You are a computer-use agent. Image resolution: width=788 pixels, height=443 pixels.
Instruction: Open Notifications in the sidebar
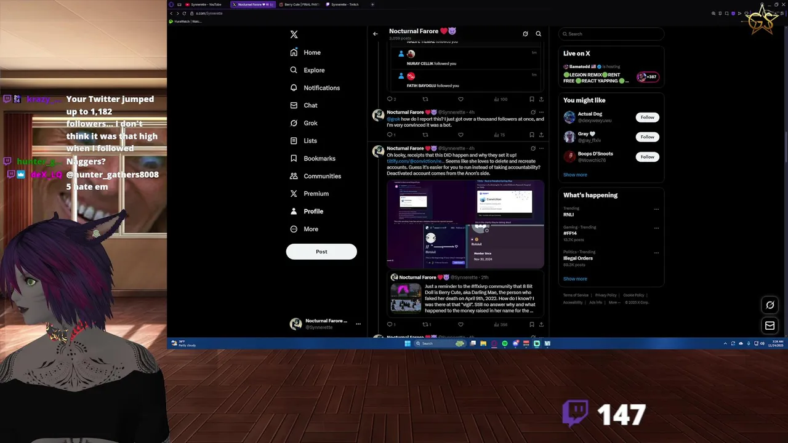pyautogui.click(x=315, y=88)
